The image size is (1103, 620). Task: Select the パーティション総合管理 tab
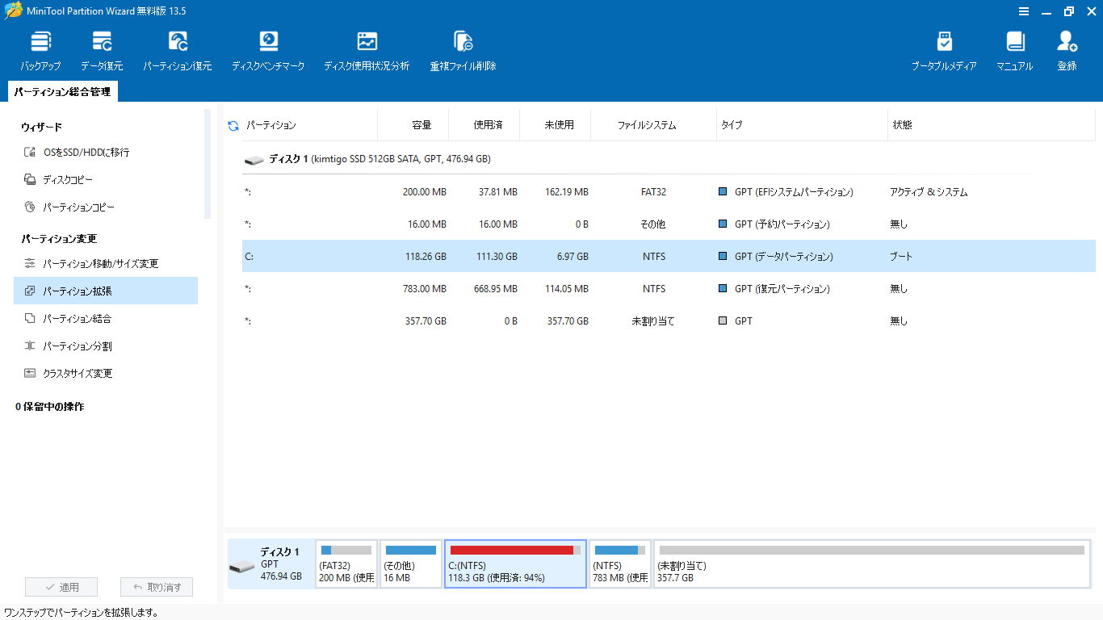point(62,92)
